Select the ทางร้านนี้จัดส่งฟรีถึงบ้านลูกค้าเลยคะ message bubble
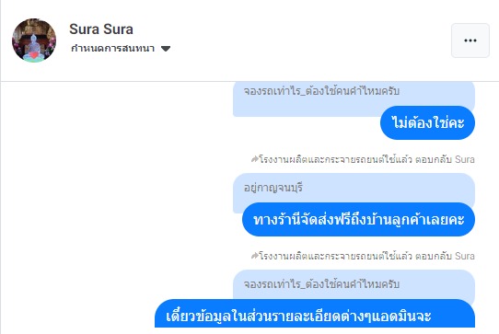The height and width of the screenshot is (334, 499). (x=358, y=220)
